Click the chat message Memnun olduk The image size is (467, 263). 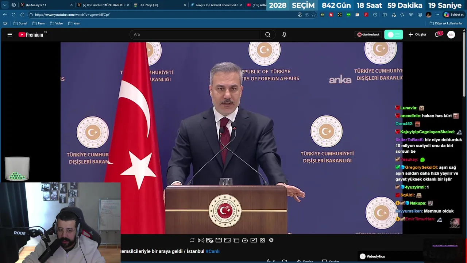[439, 211]
